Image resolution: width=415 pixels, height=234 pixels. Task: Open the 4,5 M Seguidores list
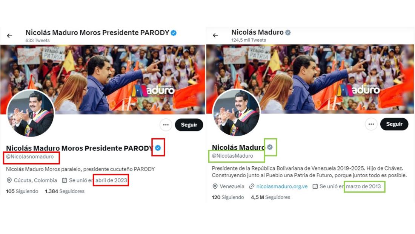tap(271, 197)
